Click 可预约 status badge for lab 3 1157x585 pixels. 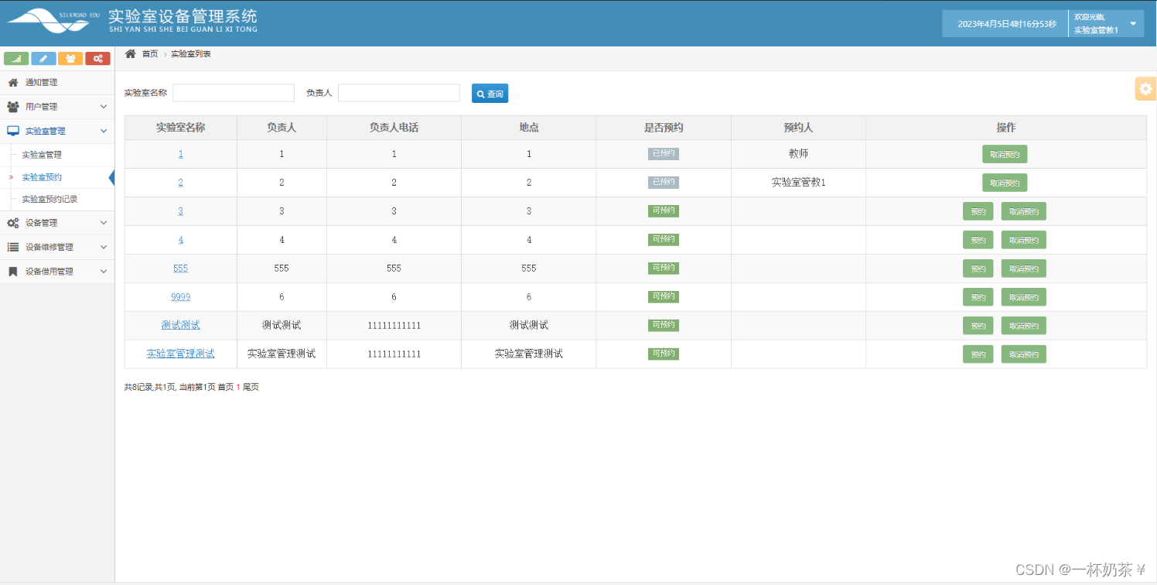click(x=664, y=210)
